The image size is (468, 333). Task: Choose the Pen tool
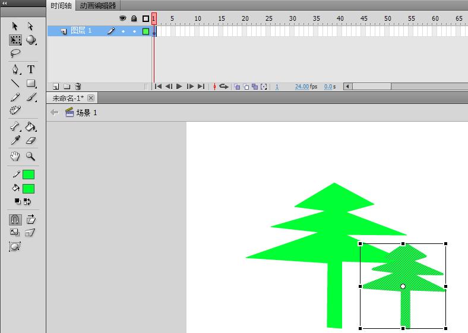coord(15,69)
